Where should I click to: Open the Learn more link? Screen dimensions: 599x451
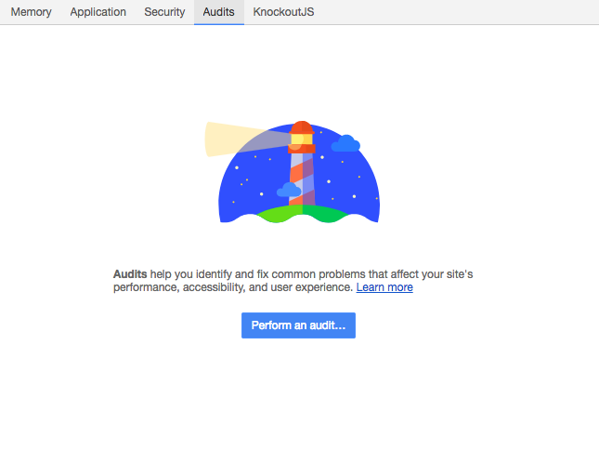pyautogui.click(x=384, y=287)
